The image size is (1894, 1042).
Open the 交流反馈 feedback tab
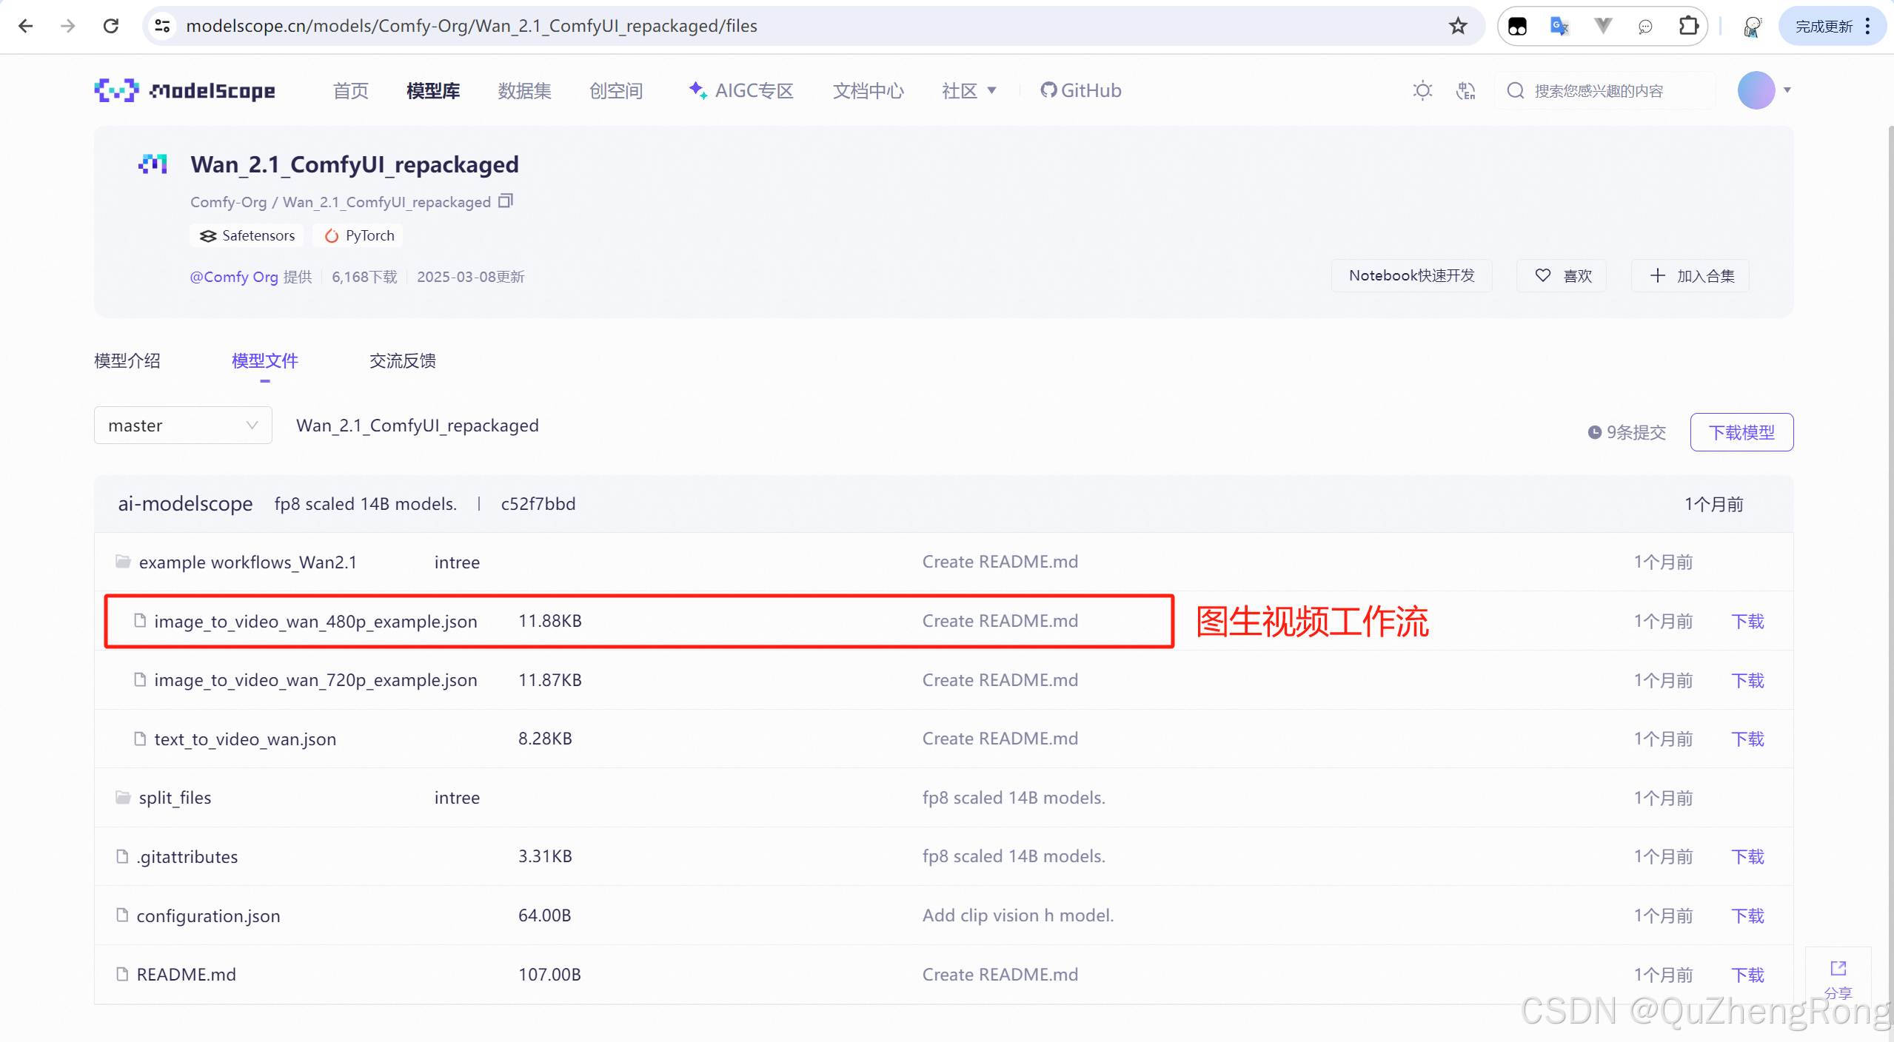pos(402,360)
